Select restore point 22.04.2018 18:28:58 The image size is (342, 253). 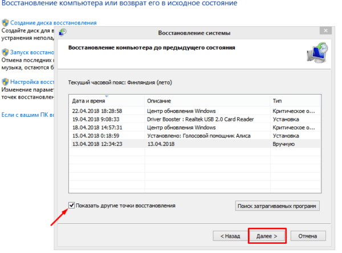[x=195, y=111]
